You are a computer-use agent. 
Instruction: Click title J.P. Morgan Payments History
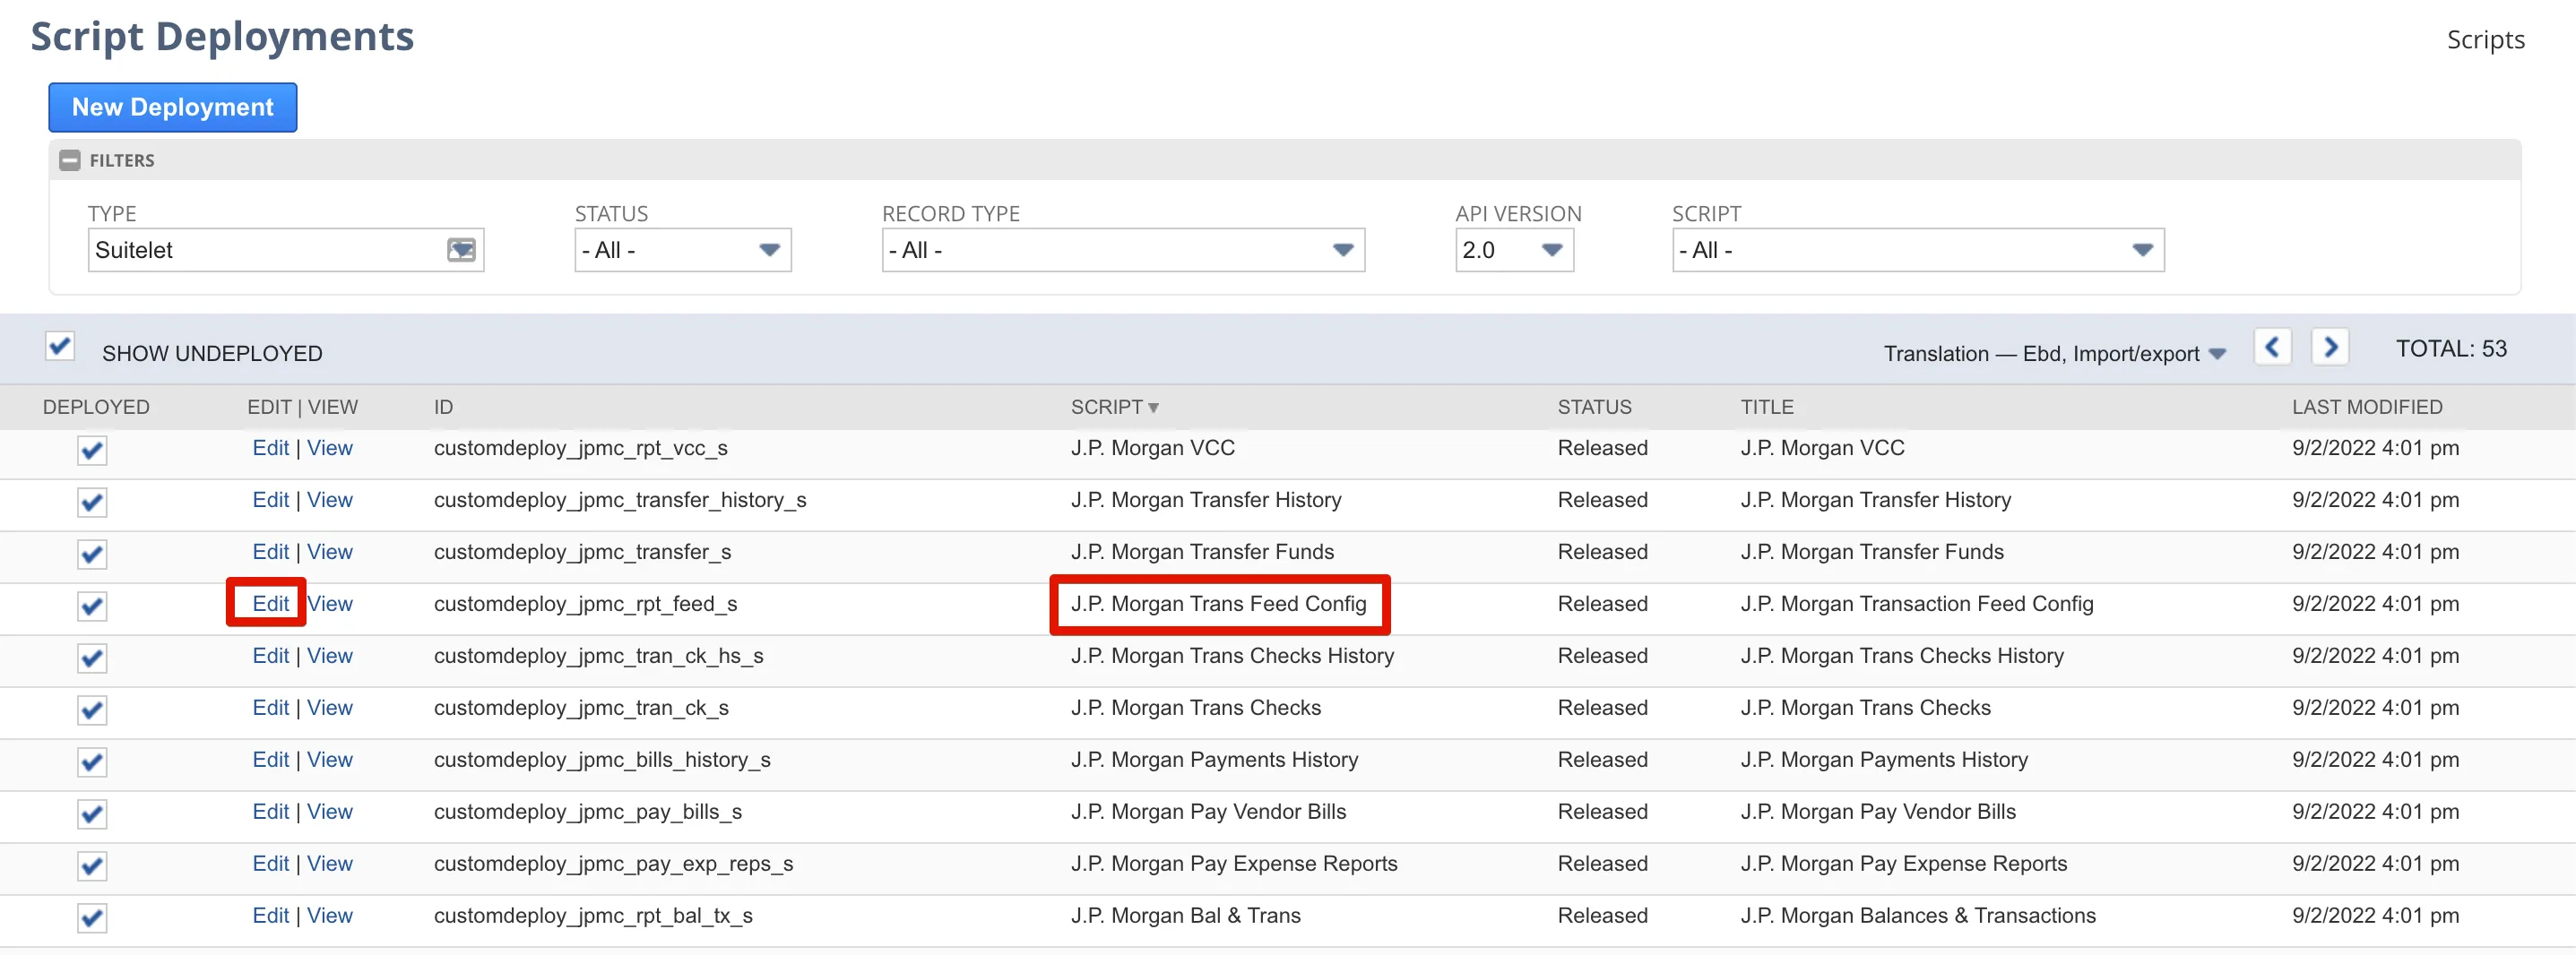point(1884,760)
